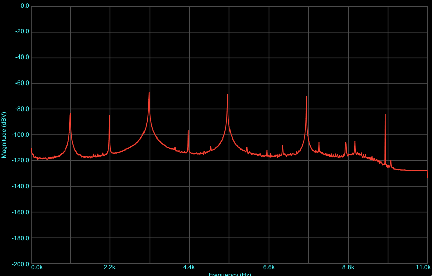This screenshot has height=276, width=432.
Task: Click the -160.0 magnitude axis label
Action: pyautogui.click(x=21, y=212)
